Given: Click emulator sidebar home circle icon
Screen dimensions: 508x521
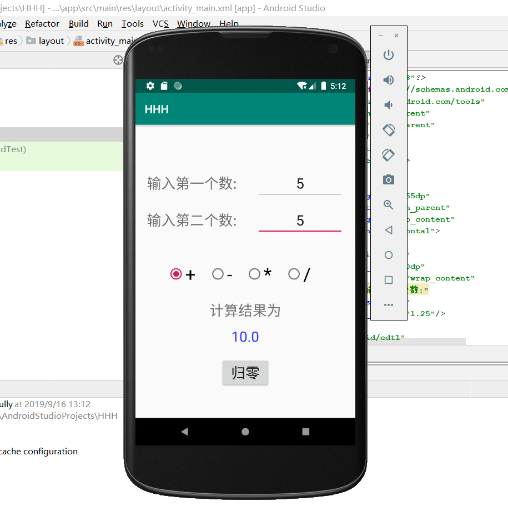Looking at the screenshot, I should tap(389, 255).
